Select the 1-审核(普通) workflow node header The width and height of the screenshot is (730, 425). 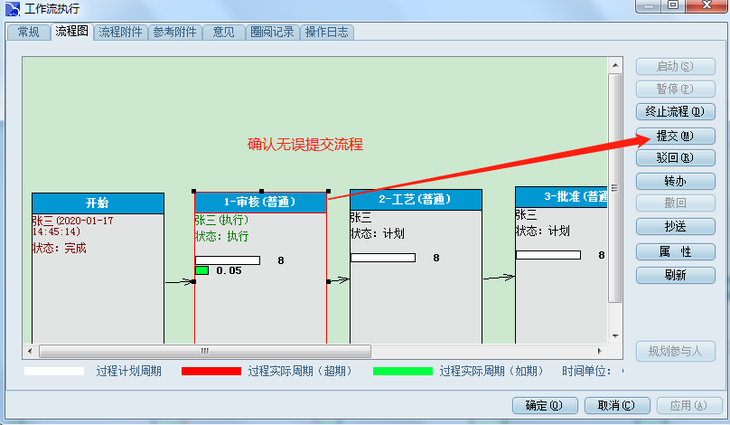(x=260, y=203)
